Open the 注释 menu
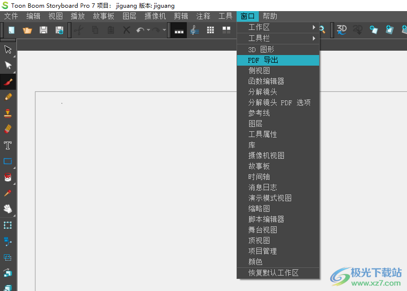The width and height of the screenshot is (407, 291). [204, 16]
